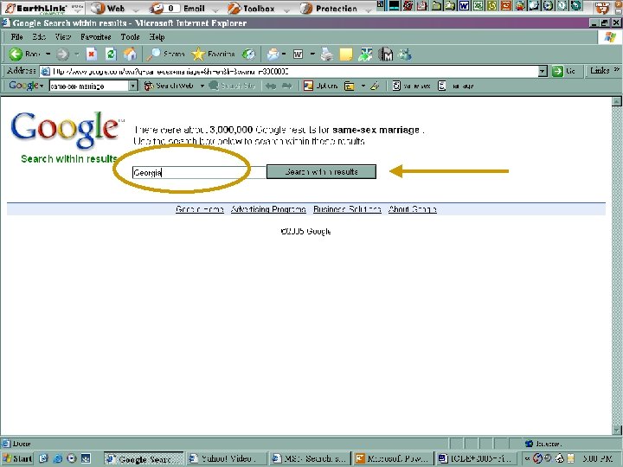Open the Help menu
The image size is (623, 467).
157,37
